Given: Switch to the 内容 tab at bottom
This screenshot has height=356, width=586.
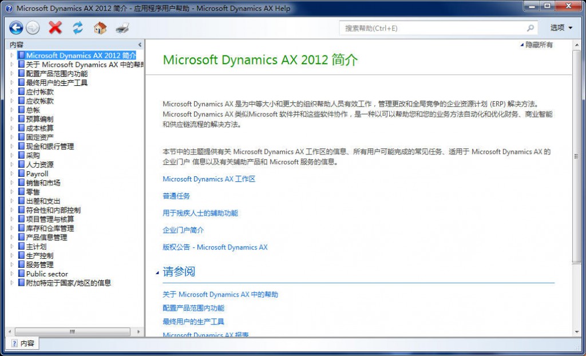Looking at the screenshot, I should (23, 343).
